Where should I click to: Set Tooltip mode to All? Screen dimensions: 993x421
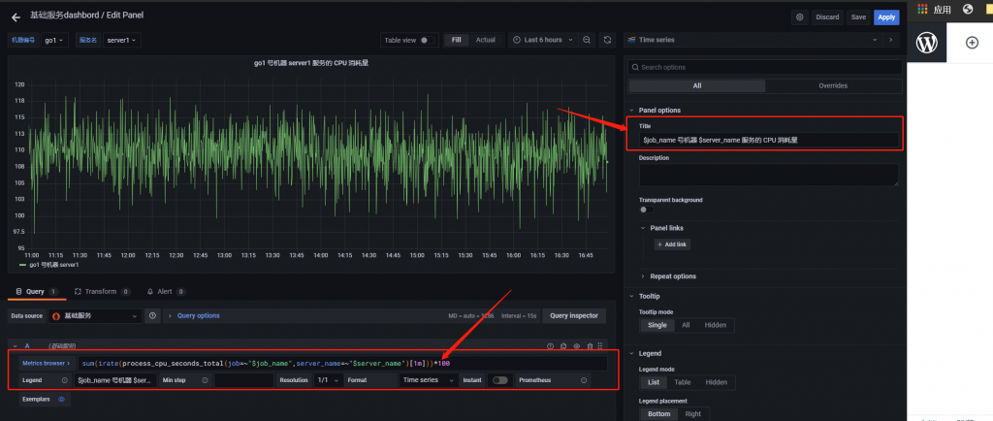pyautogui.click(x=686, y=325)
